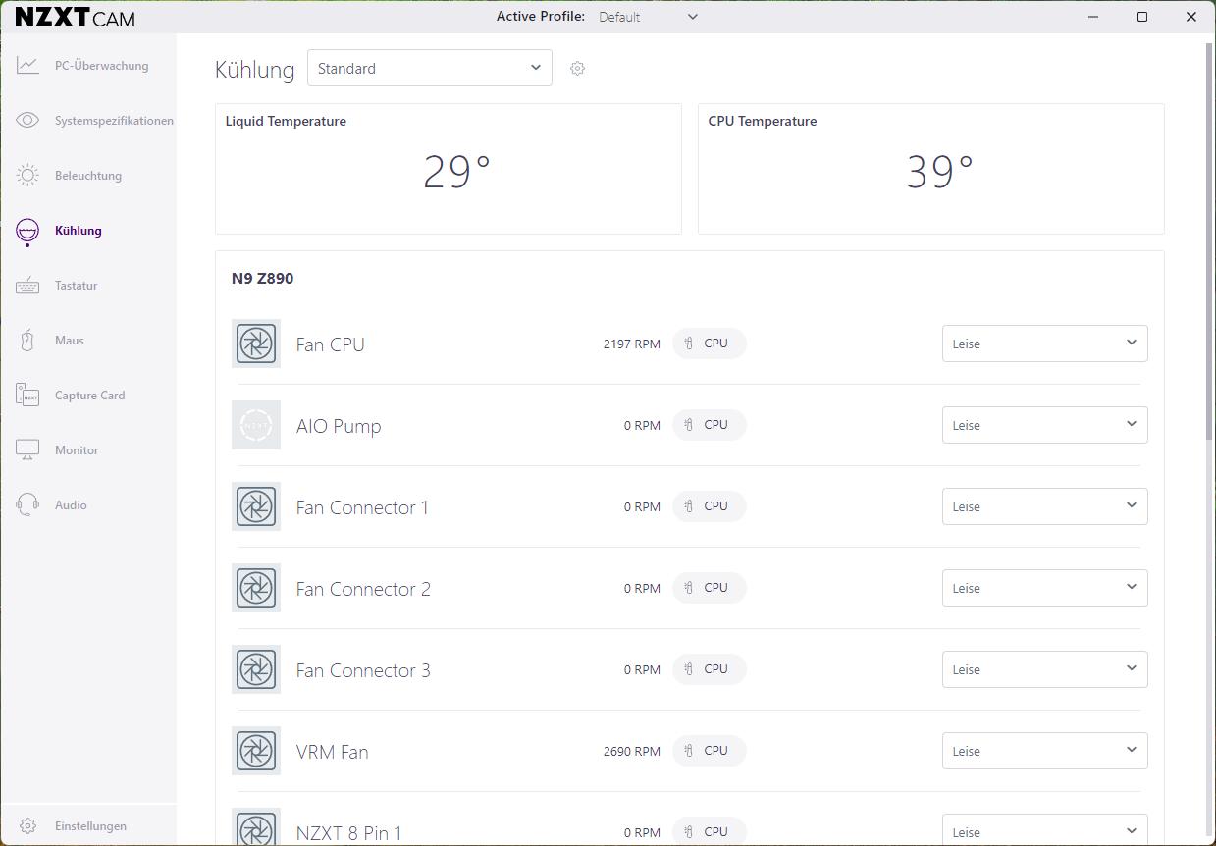Switch to the Monitor section
This screenshot has height=846, width=1216.
click(x=77, y=450)
